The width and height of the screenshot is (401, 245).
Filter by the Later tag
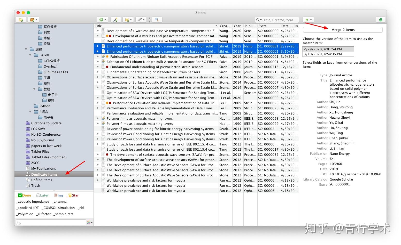tap(41, 195)
